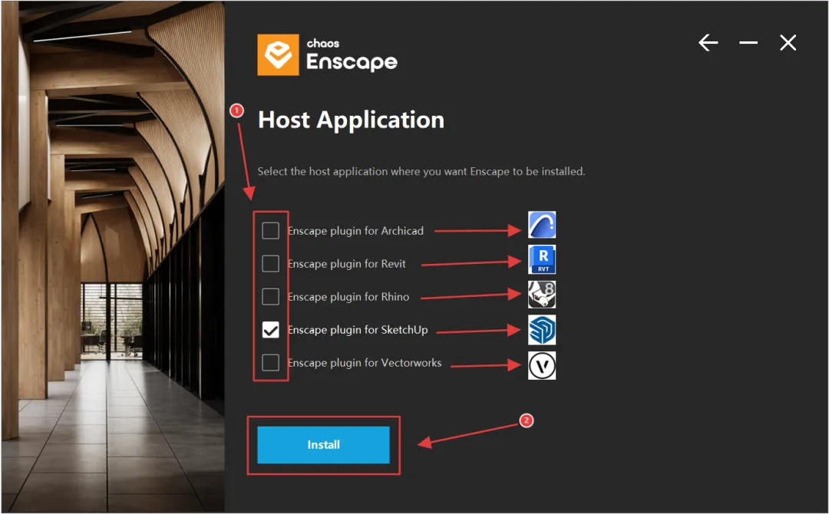
Task: Click the 'Enscape plugin for Vectorworks' label
Action: point(365,363)
